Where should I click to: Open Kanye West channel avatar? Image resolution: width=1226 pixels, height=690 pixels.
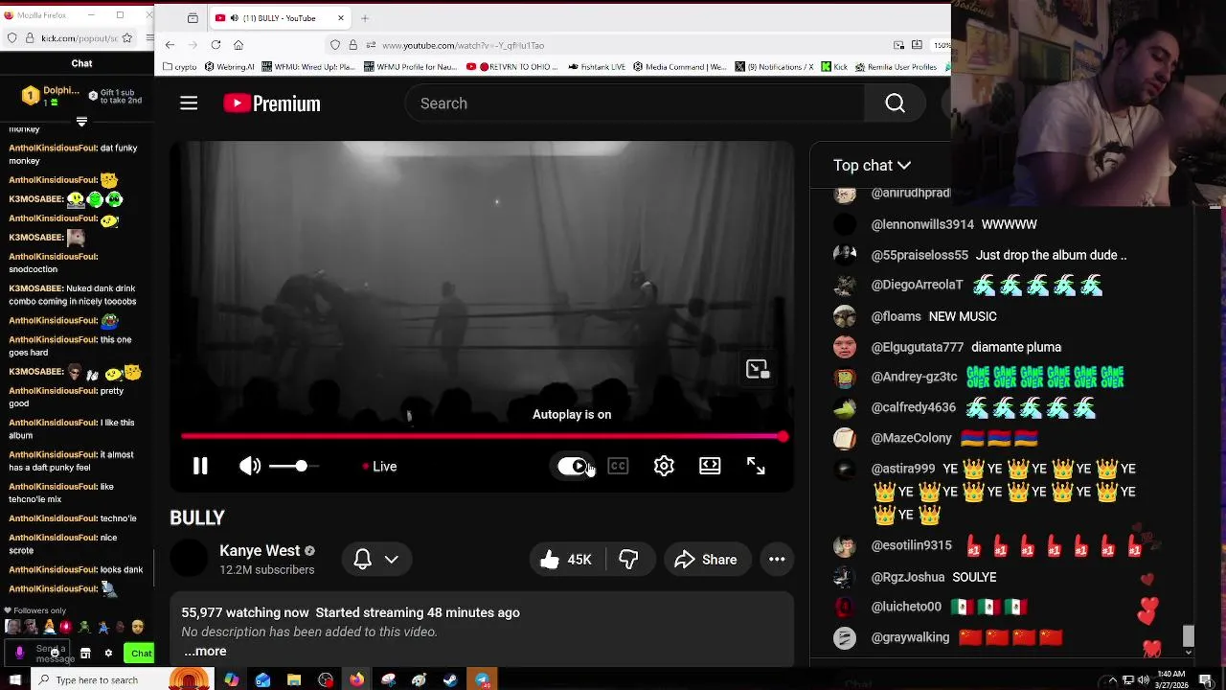[x=189, y=559]
